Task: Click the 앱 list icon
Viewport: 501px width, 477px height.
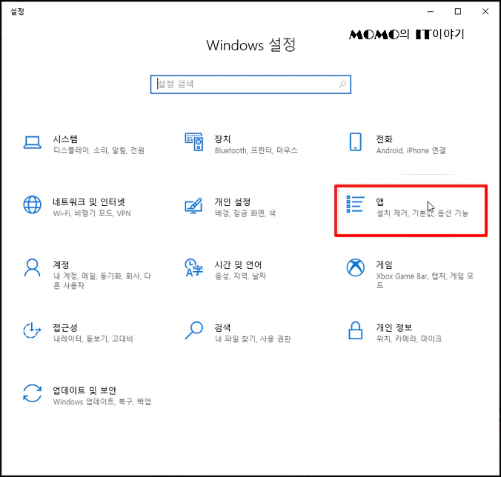Action: click(355, 204)
